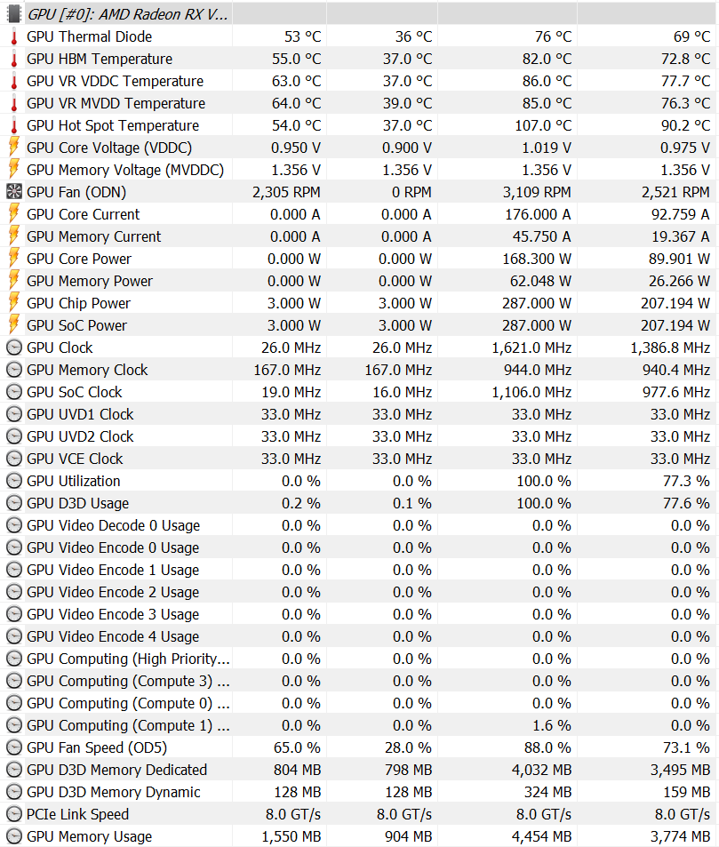
Task: Click the 26.266 W memory power average
Action: tap(679, 280)
